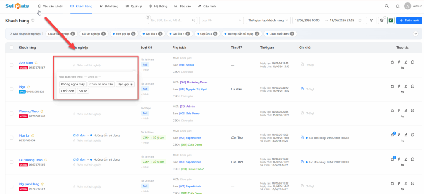424x194 pixels.
Task: Expand the stage filter bar chevron
Action: pos(416,34)
